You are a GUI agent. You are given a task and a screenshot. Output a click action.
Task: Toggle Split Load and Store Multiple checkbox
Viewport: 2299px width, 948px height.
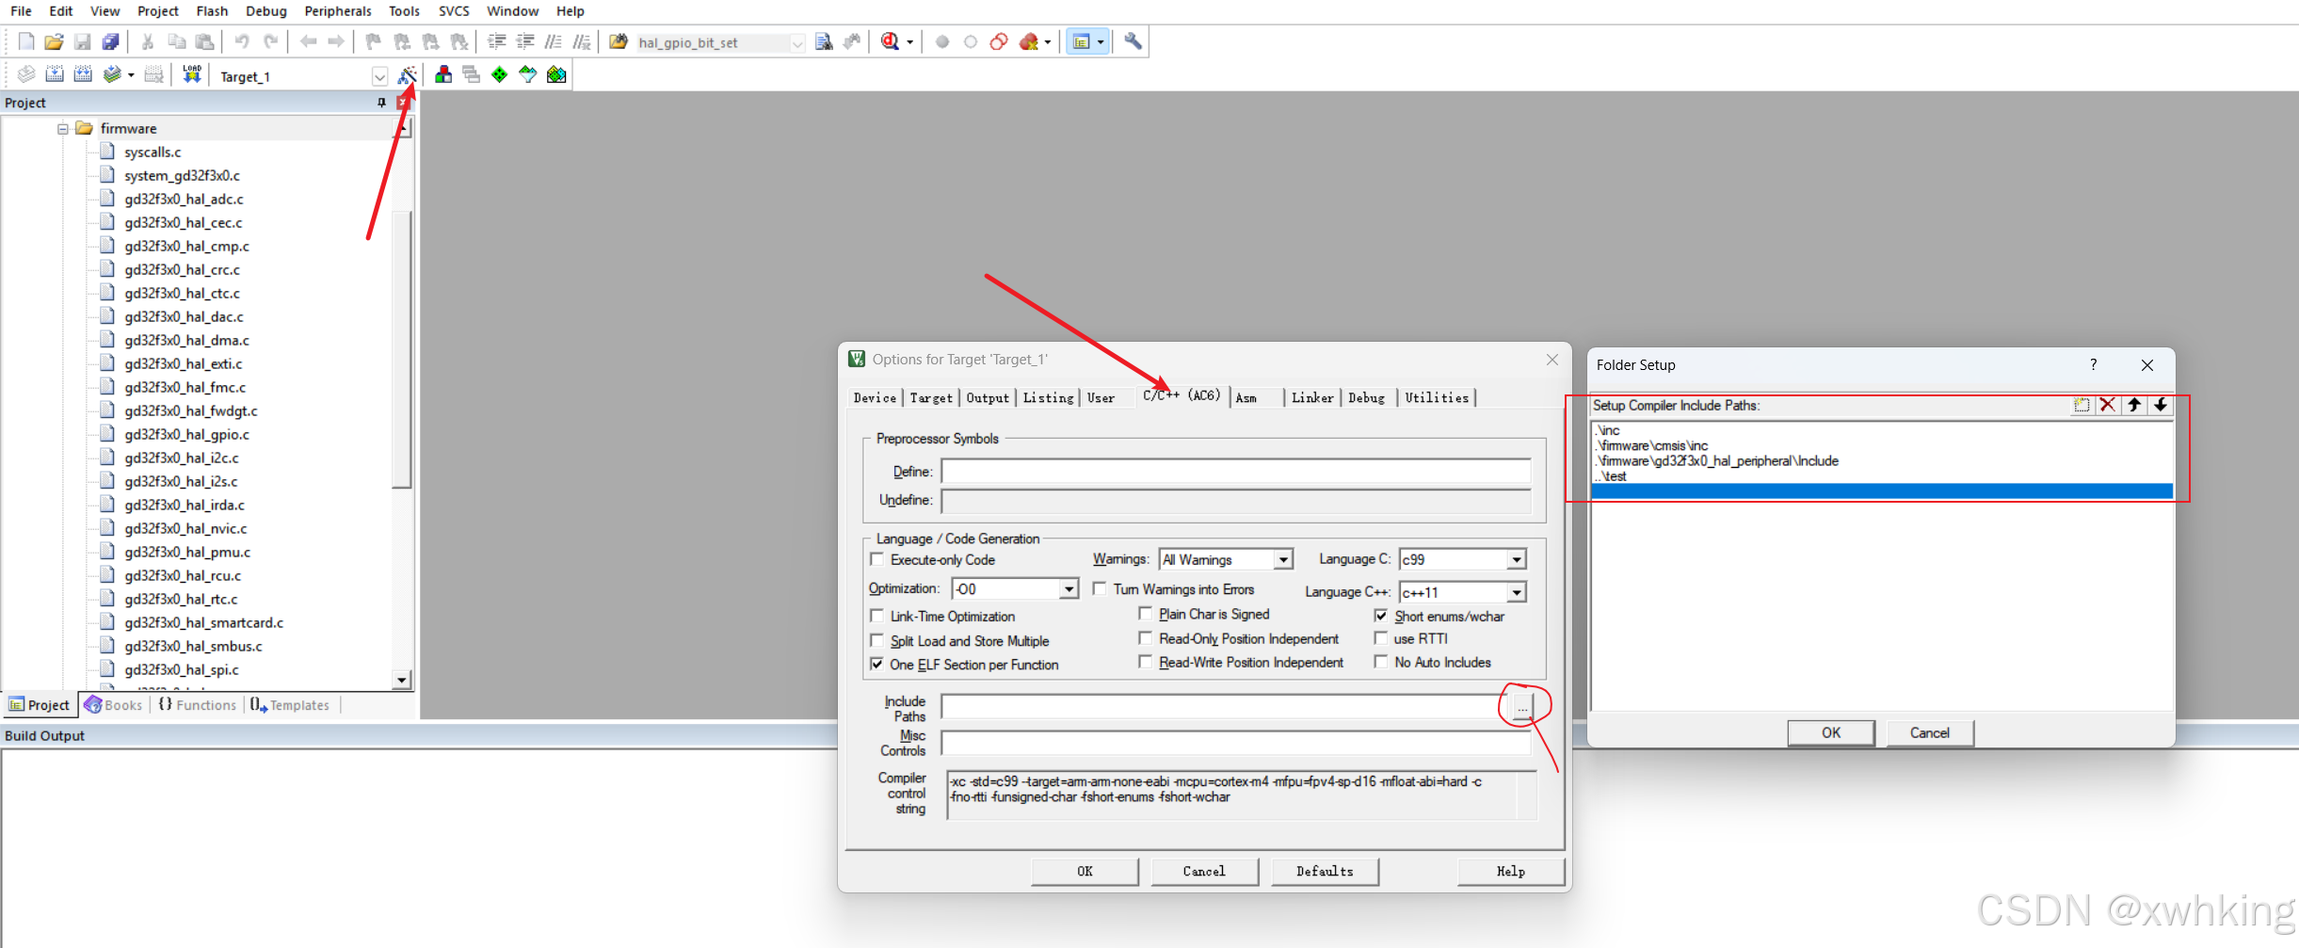click(x=877, y=640)
